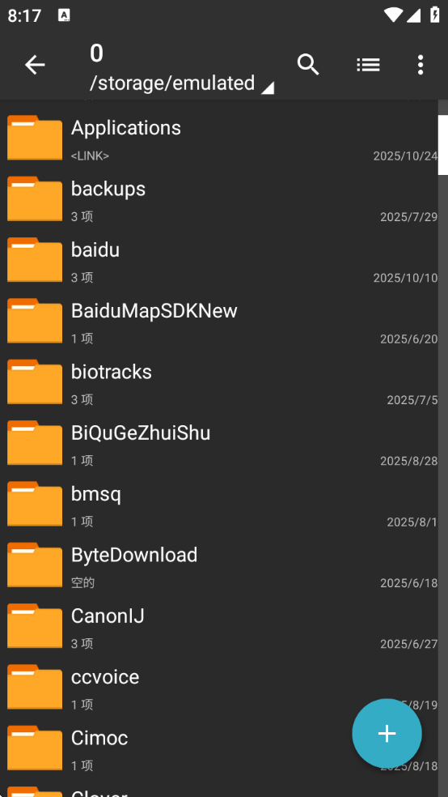The image size is (448, 797).
Task: Click the Applications folder icon
Action: [35, 138]
